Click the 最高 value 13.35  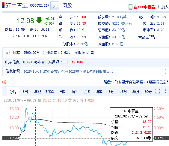[82, 23]
